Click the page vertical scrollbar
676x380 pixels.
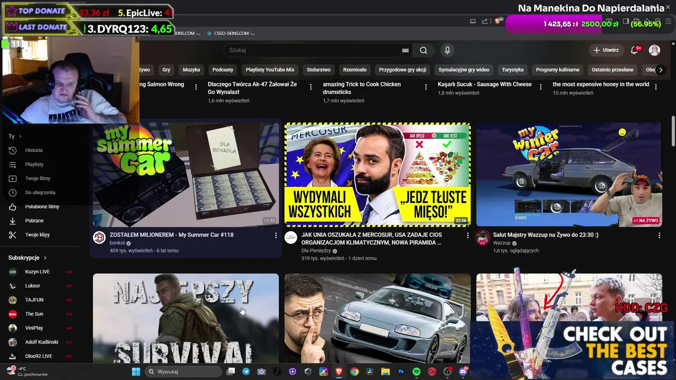[673, 132]
